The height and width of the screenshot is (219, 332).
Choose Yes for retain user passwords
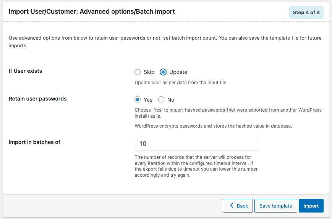click(138, 99)
